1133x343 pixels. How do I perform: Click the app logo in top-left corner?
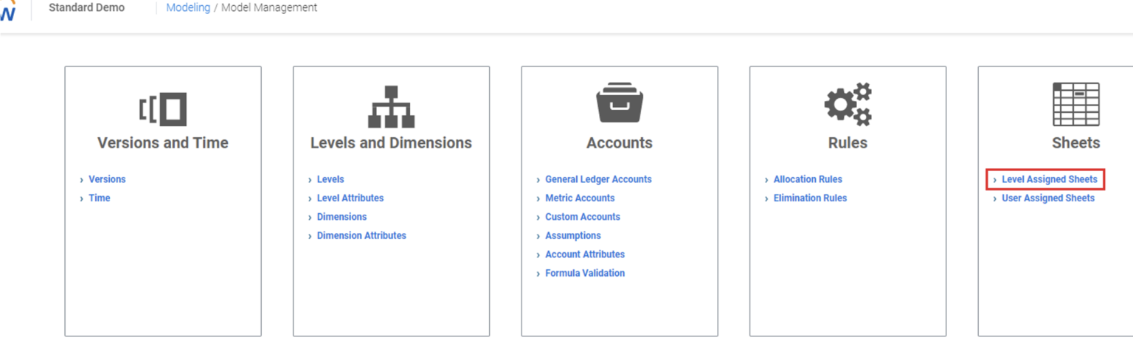[7, 12]
